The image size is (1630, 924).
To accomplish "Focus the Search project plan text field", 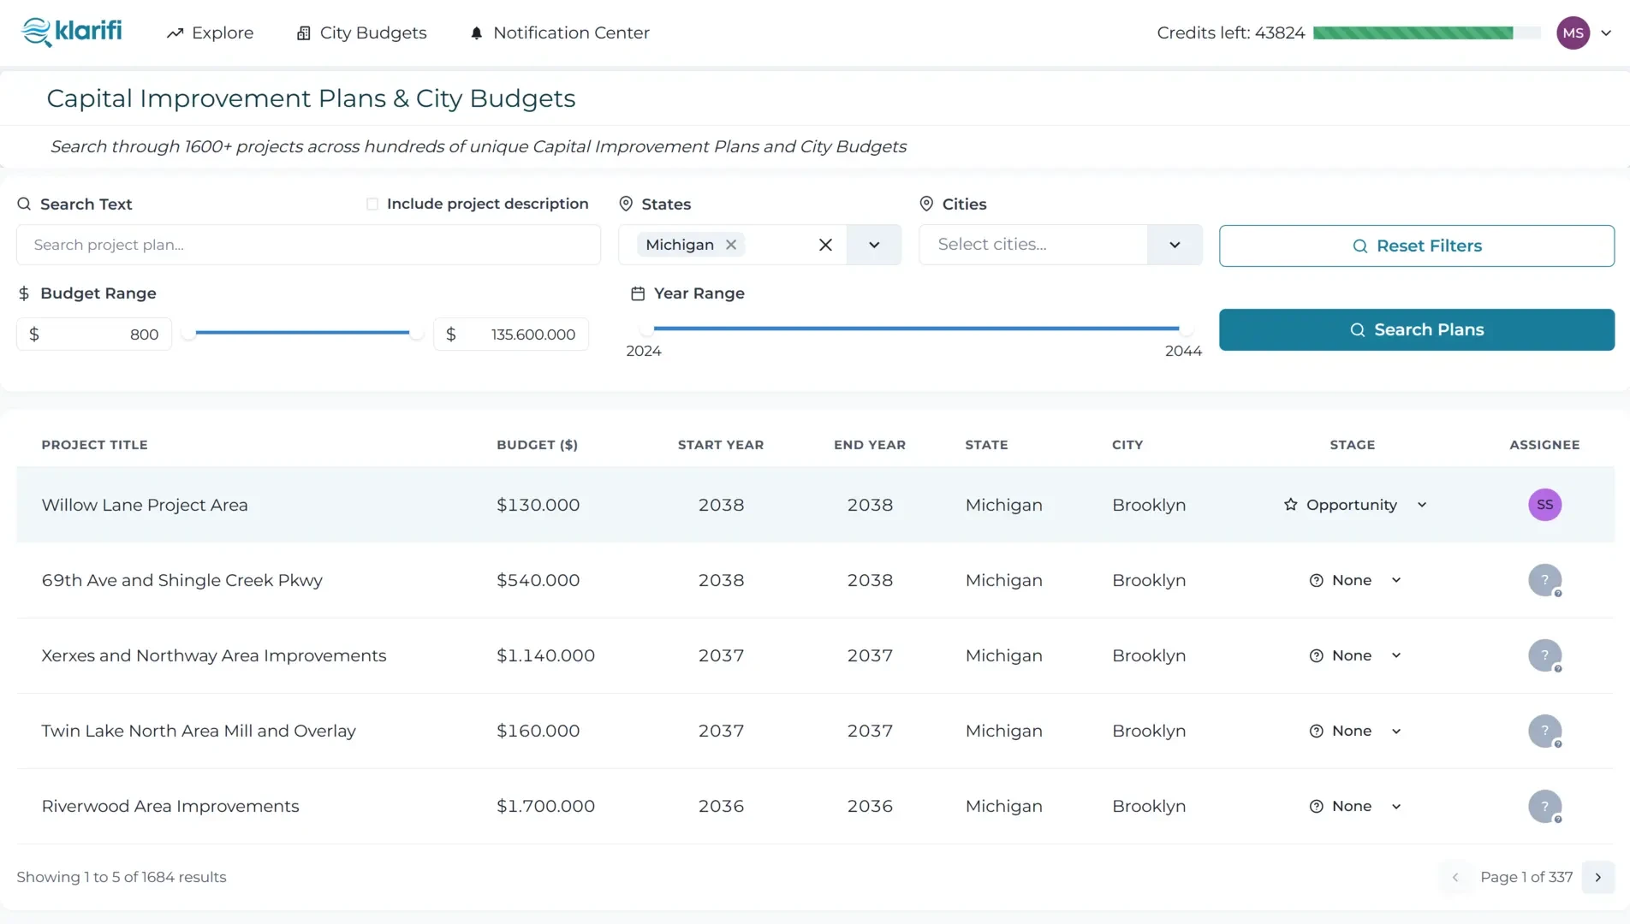I will point(308,245).
